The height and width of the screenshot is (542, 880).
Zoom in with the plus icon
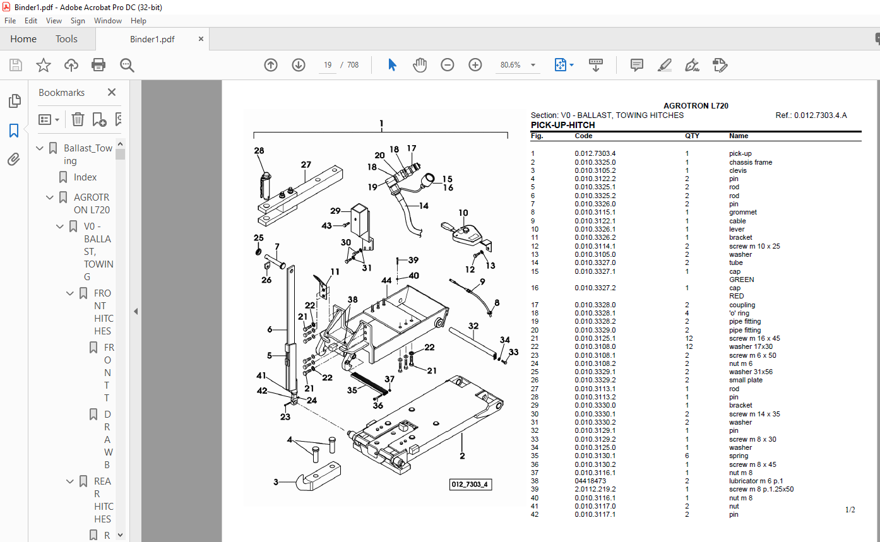475,65
